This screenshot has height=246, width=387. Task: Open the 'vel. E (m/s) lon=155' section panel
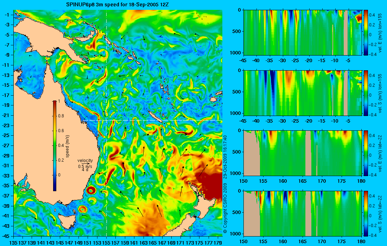click(x=303, y=33)
